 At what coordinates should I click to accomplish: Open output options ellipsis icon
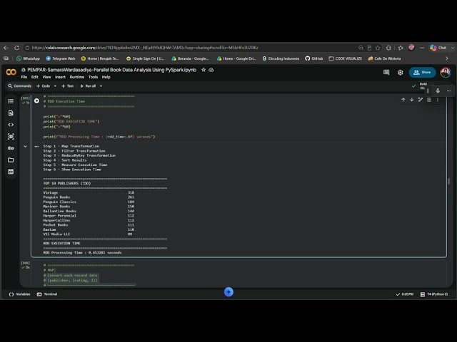36,146
